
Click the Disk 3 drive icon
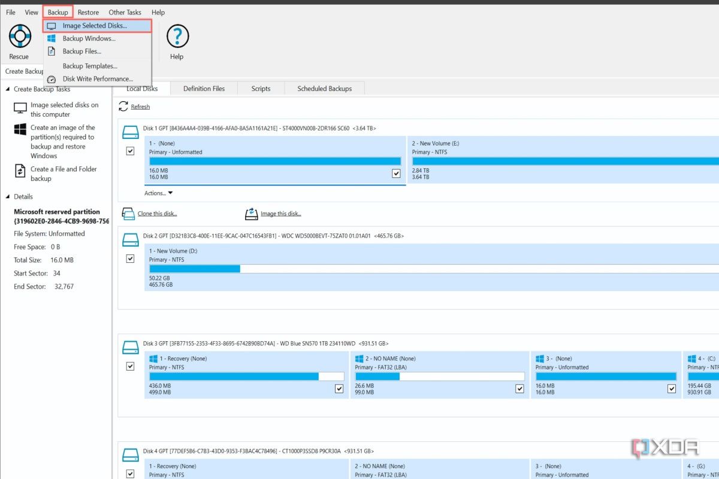[130, 347]
